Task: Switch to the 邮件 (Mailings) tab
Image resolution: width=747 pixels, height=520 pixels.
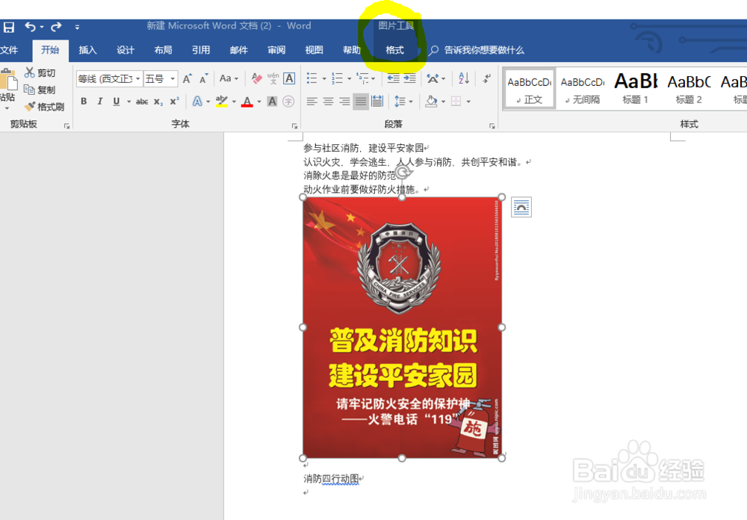Action: click(239, 50)
